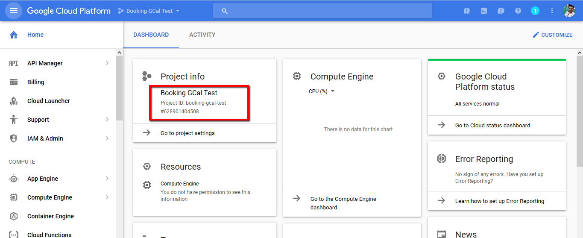The image size is (583, 238).
Task: Click into the top search field
Action: (x=322, y=11)
